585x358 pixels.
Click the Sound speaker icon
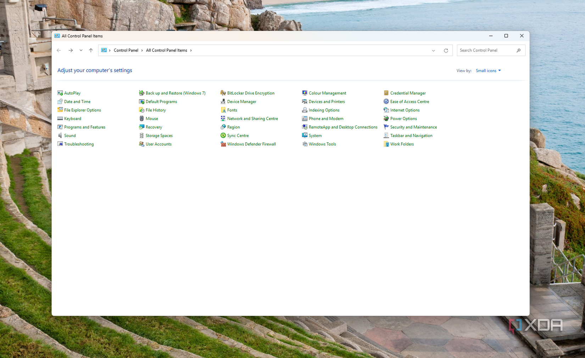pos(60,136)
